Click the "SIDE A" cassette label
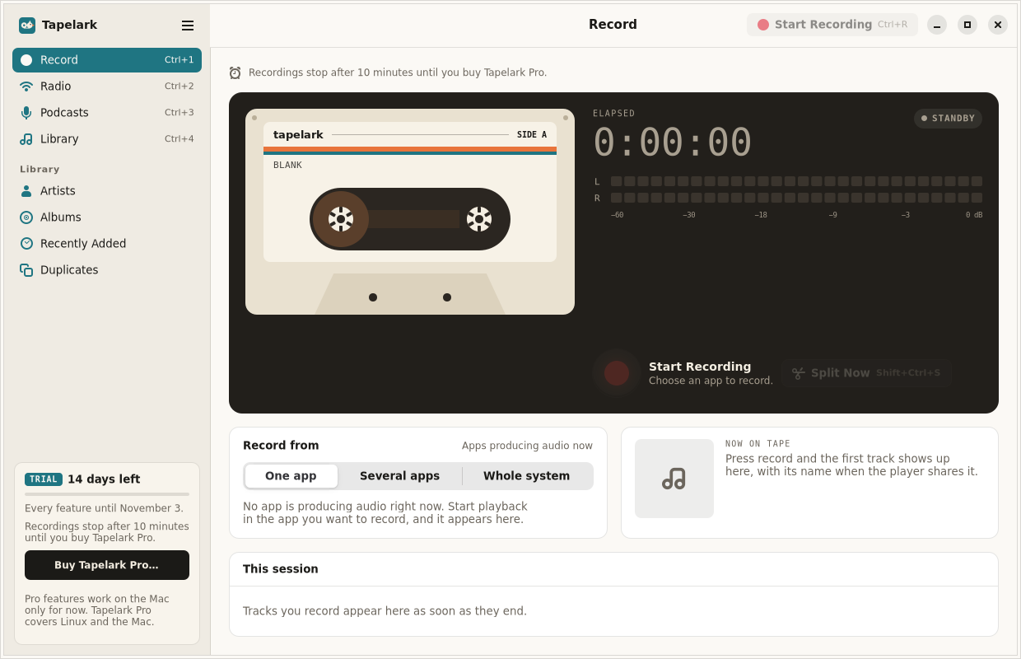This screenshot has width=1021, height=659. coord(532,135)
